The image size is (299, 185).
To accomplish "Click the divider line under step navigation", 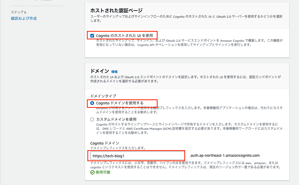I will pos(37,5).
